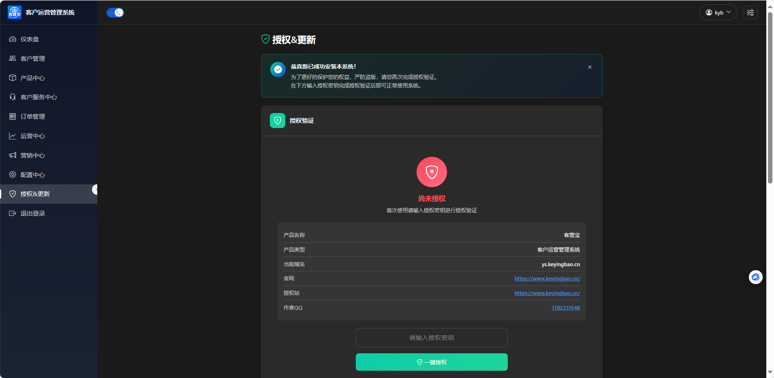Click the 退出登录 exit icon

[13, 214]
